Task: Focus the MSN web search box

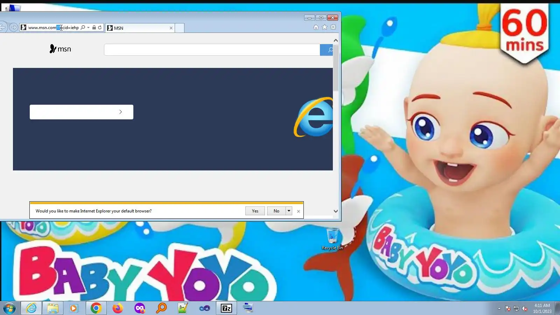Action: (x=212, y=50)
